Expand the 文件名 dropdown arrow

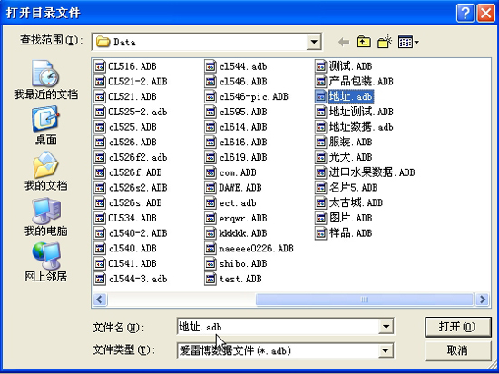coord(386,326)
